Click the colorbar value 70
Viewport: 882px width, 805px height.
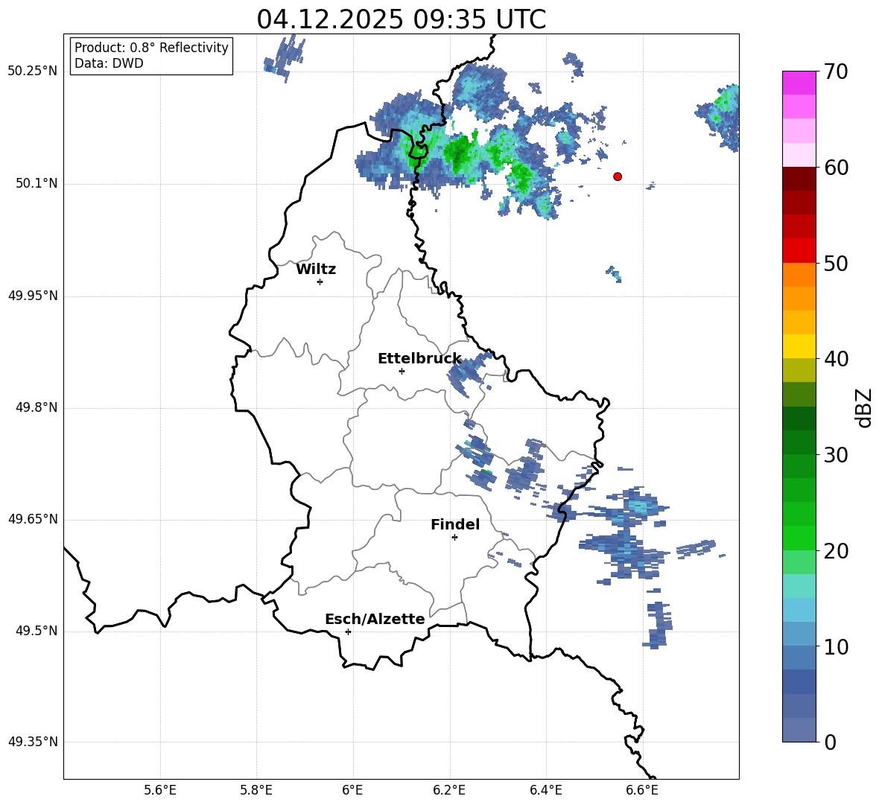click(836, 71)
